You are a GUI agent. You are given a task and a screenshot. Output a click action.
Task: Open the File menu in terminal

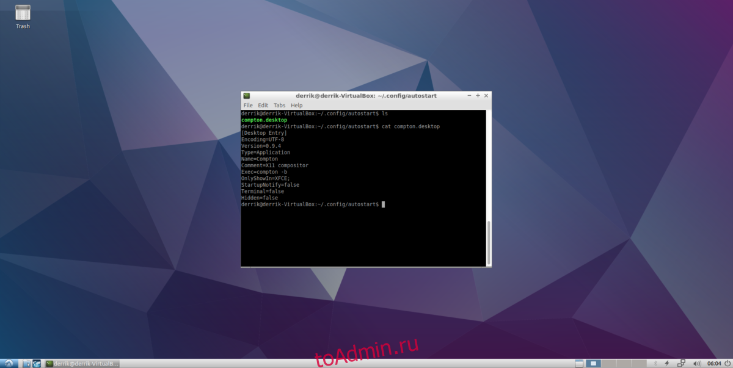point(248,106)
